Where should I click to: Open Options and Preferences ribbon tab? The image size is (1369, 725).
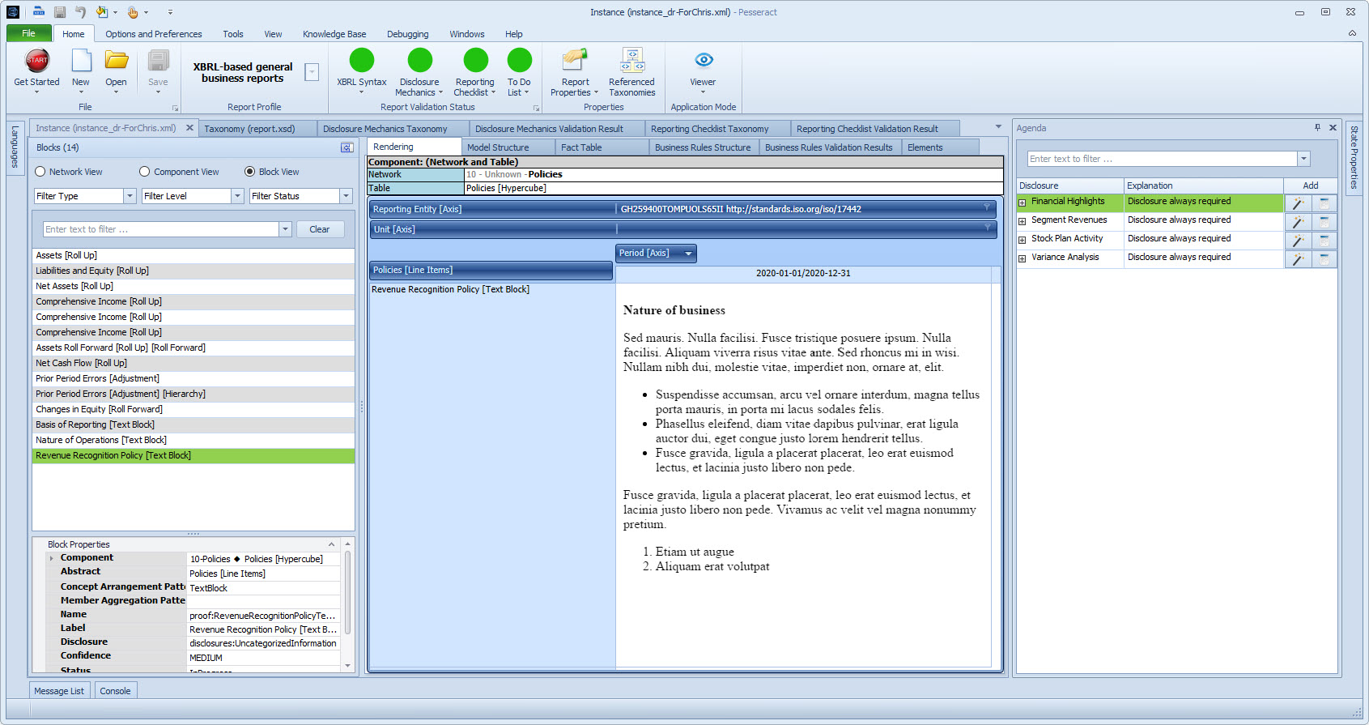click(153, 34)
